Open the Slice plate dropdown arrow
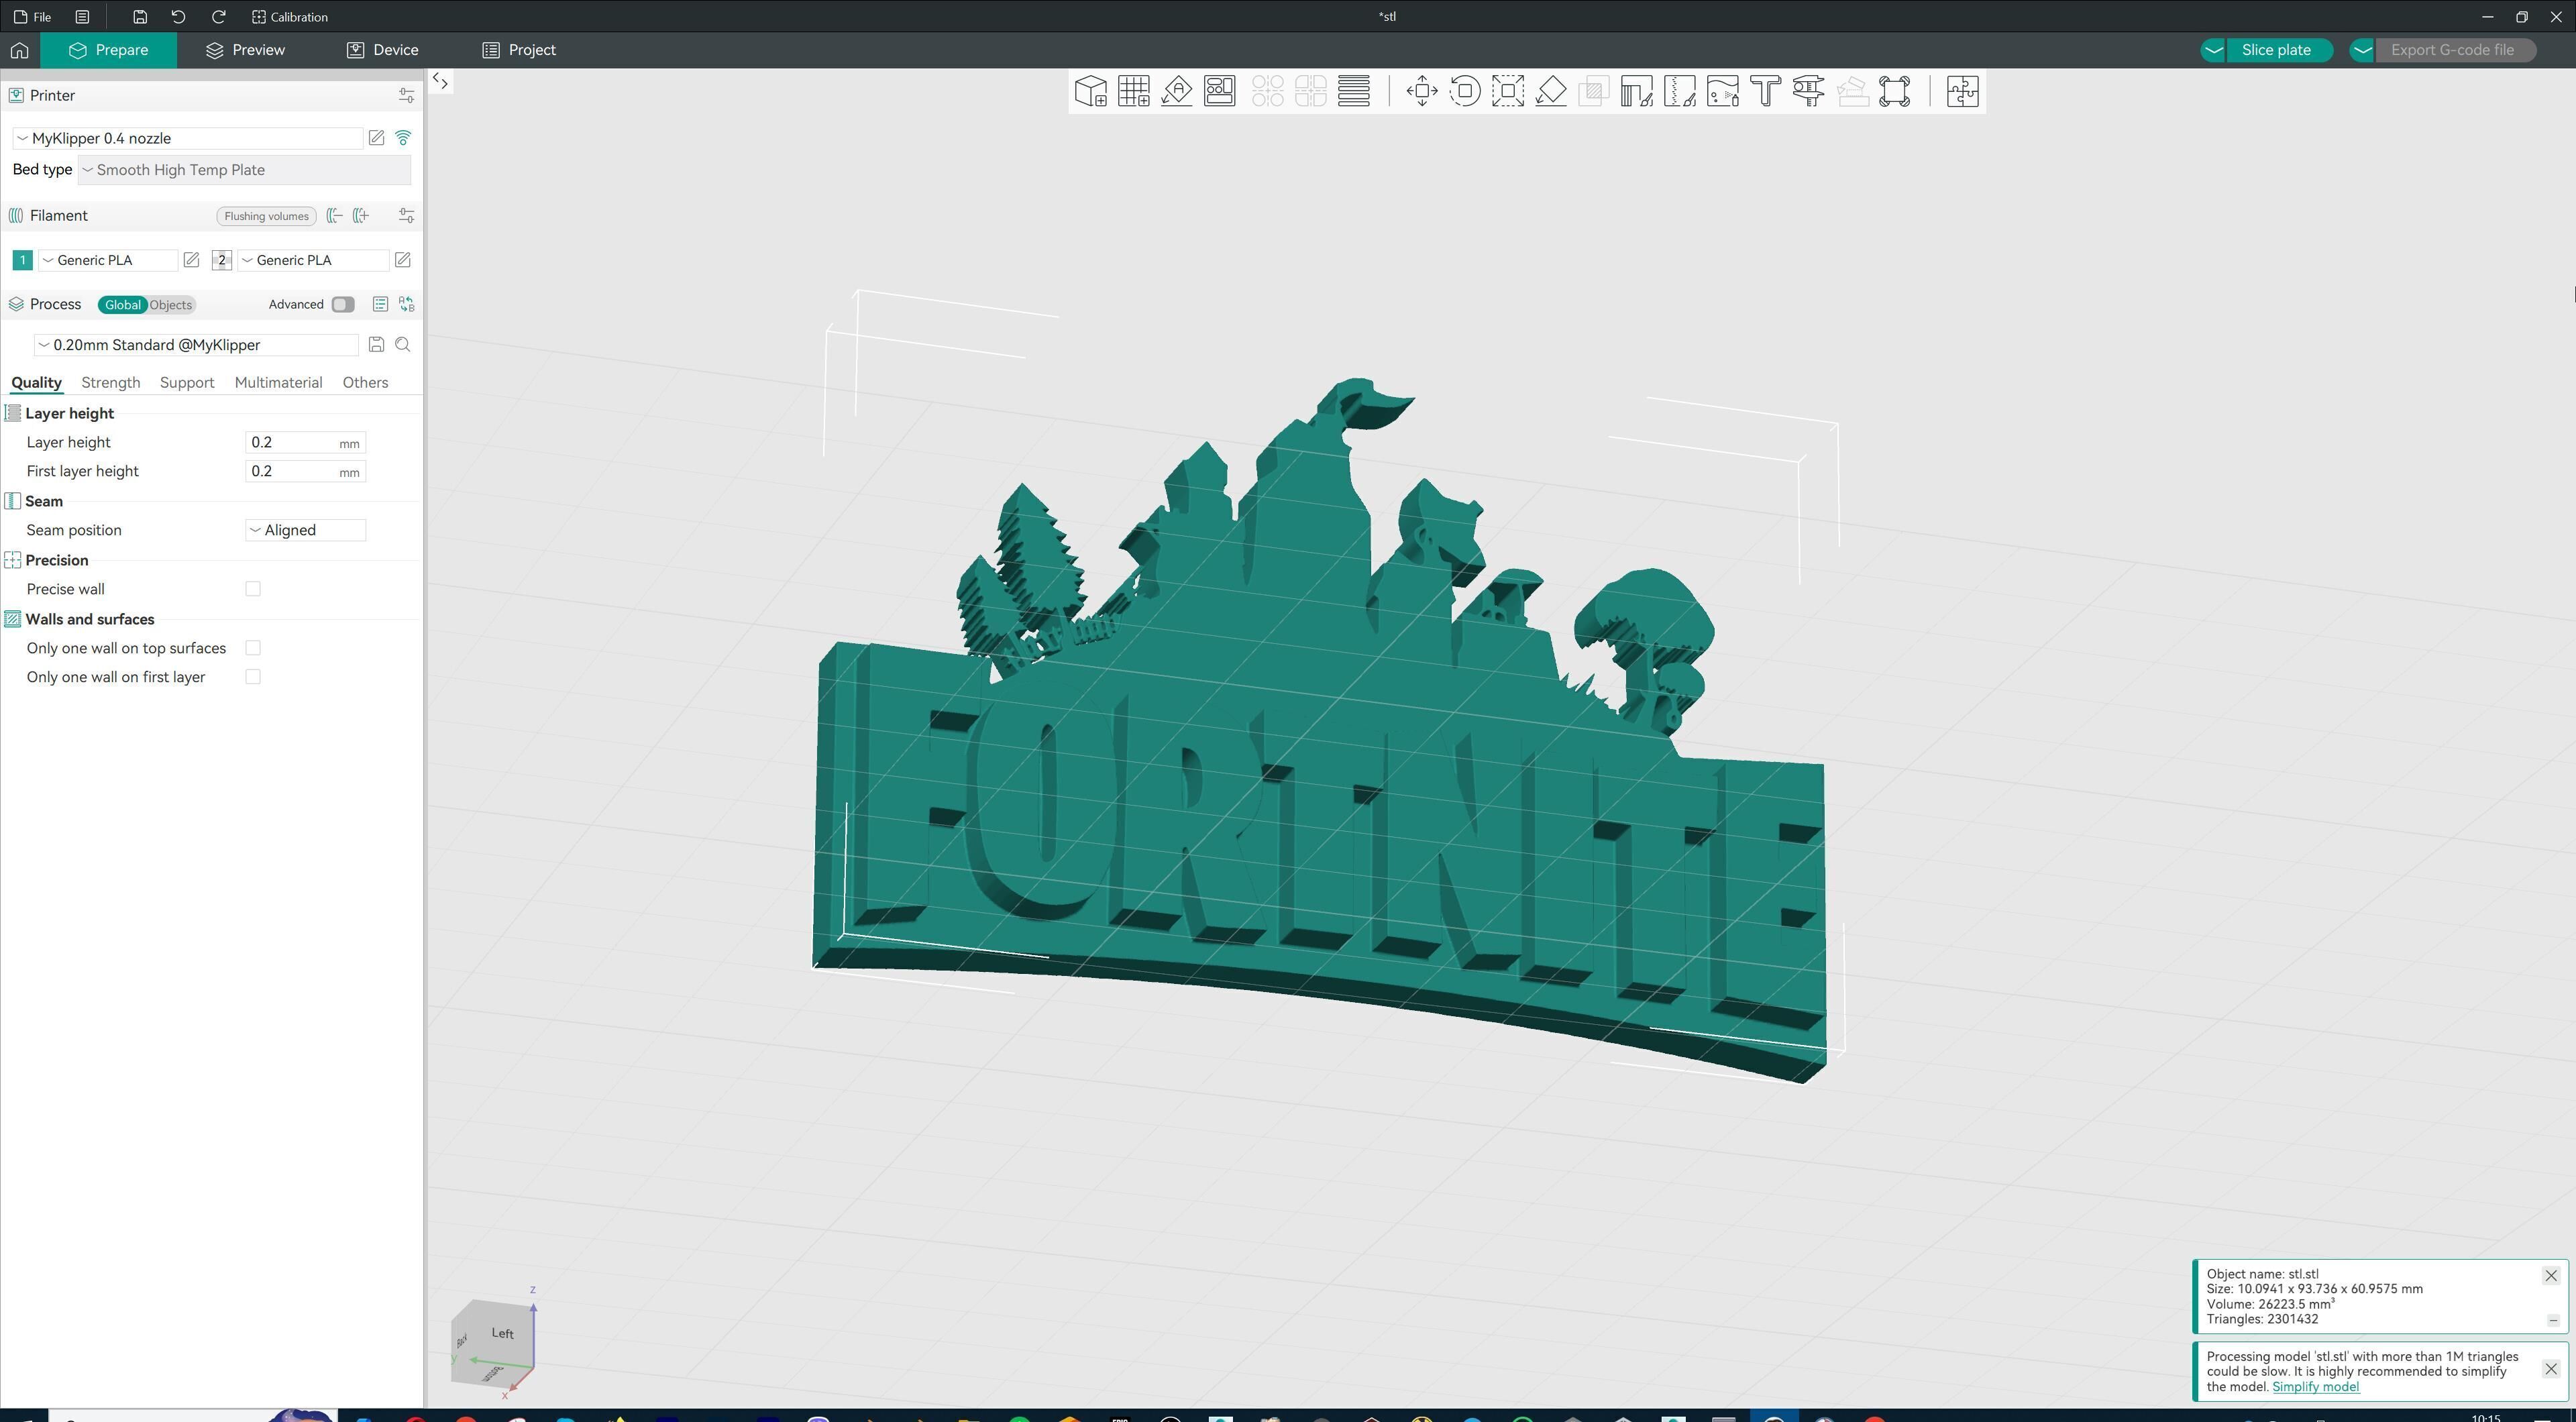This screenshot has height=1422, width=2576. (2213, 50)
